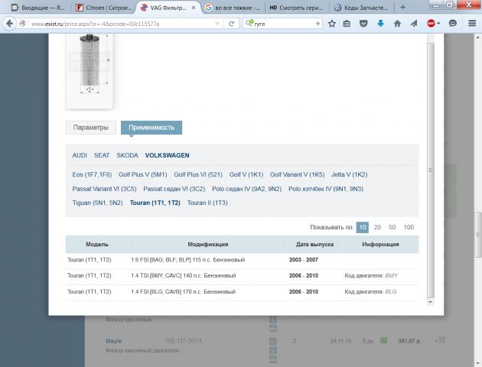The image size is (482, 367).
Task: Select the SEAT brand link
Action: [102, 155]
